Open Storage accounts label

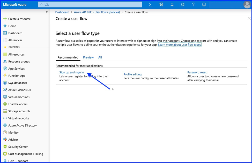point(19,111)
